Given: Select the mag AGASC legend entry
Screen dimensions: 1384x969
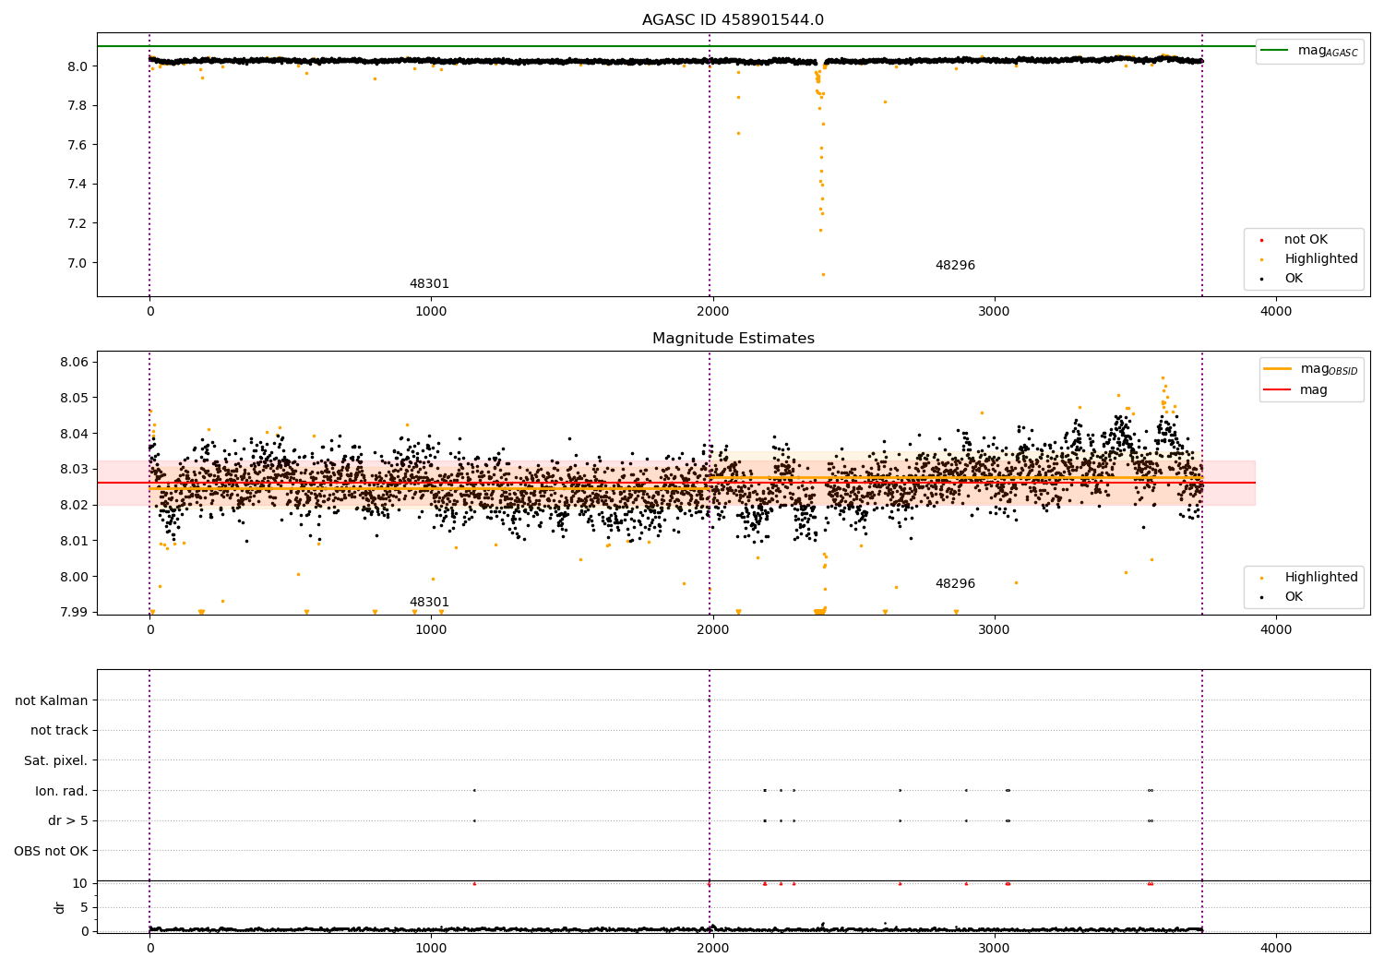Looking at the screenshot, I should (1310, 51).
